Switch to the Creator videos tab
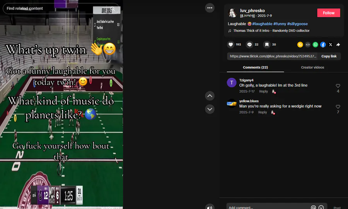Image resolution: width=348 pixels, height=209 pixels. (x=312, y=67)
